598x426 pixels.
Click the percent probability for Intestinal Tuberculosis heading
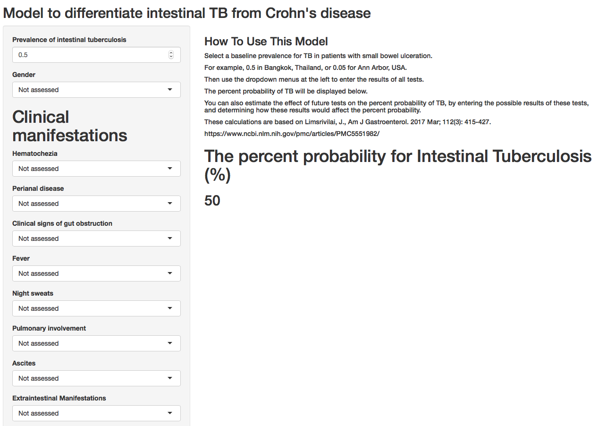pyautogui.click(x=397, y=165)
